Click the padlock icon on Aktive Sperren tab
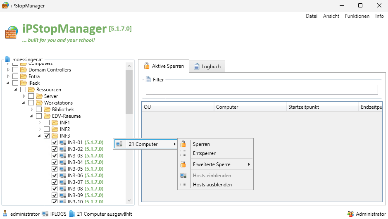 (x=146, y=66)
